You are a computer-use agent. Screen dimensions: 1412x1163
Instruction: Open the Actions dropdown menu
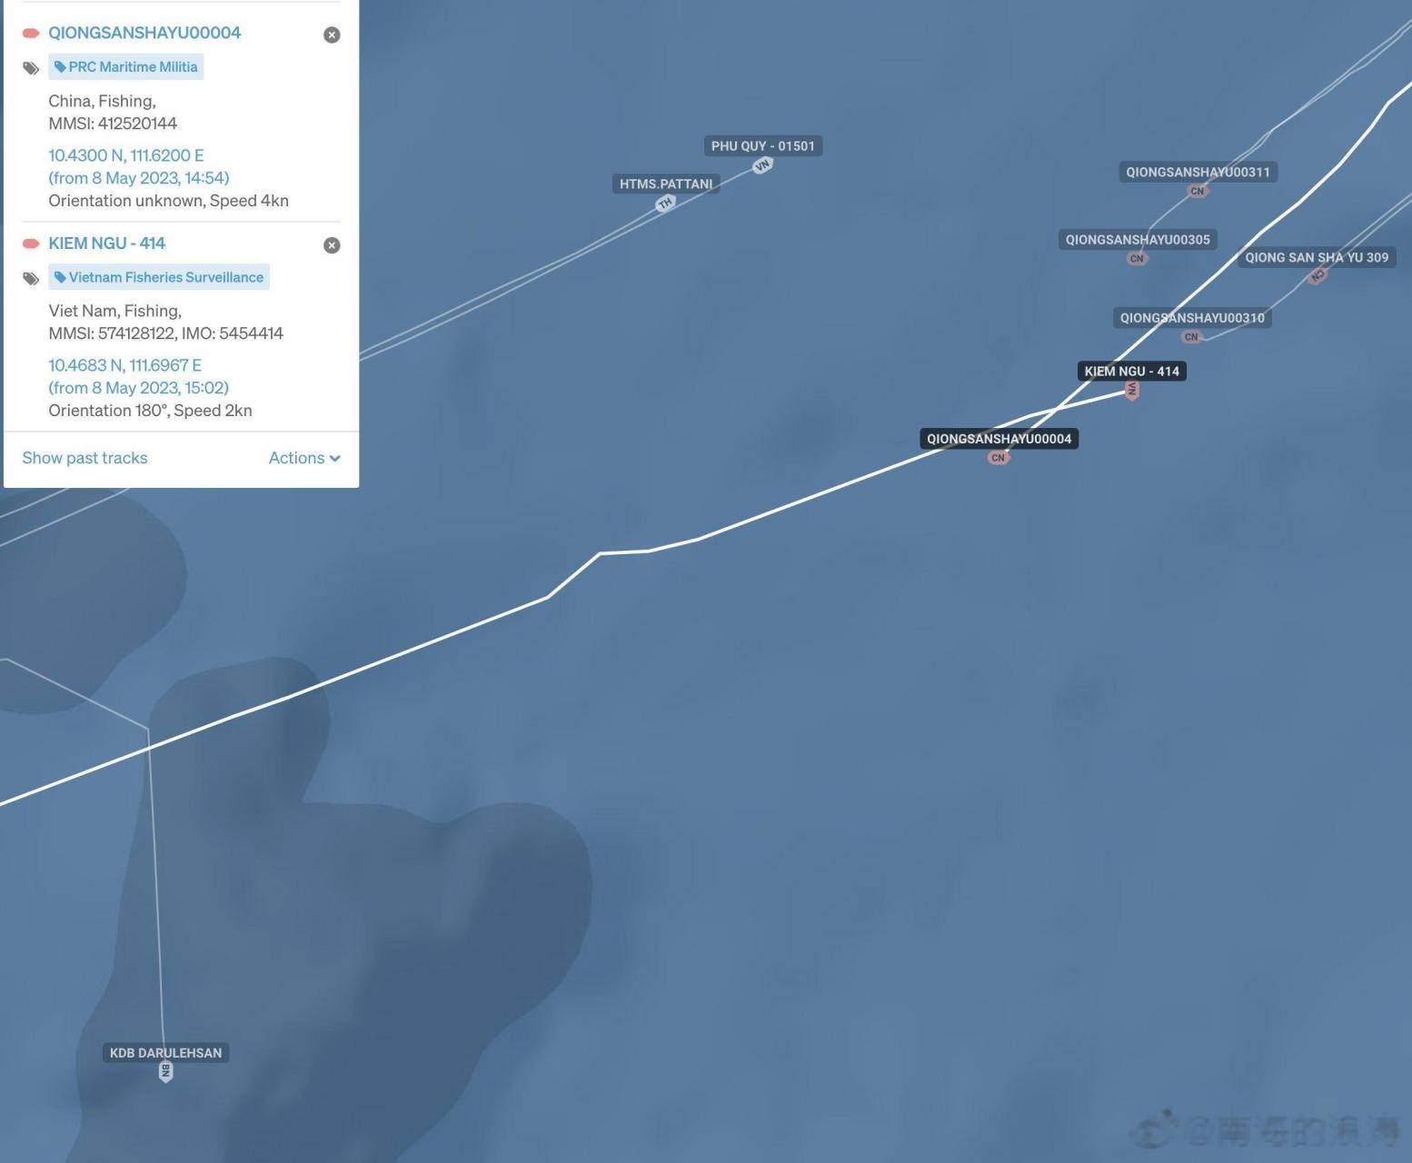304,458
